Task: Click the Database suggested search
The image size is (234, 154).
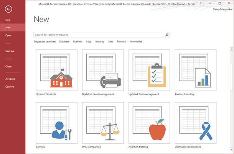Action: pos(64,42)
